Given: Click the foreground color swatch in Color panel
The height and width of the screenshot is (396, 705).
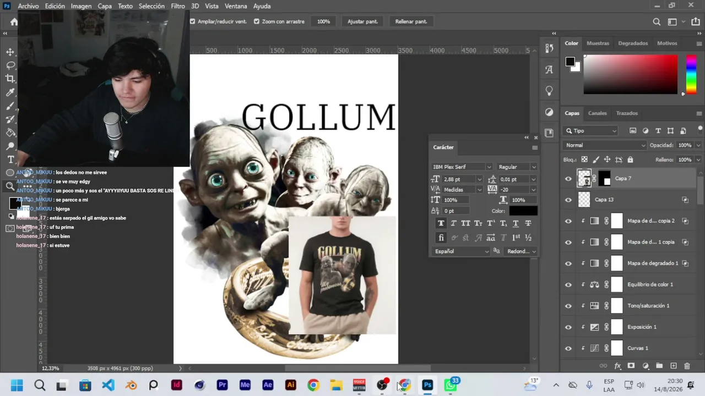Looking at the screenshot, I should point(570,62).
